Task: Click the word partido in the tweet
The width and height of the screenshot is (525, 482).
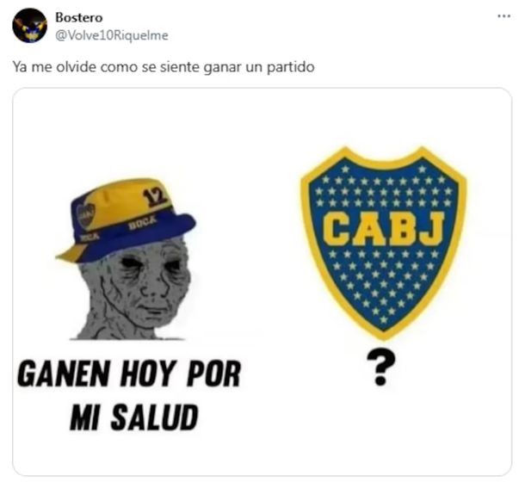Action: [x=291, y=67]
